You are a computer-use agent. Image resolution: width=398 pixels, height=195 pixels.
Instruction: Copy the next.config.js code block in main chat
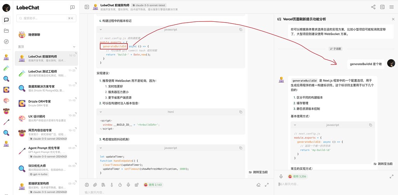point(241,30)
